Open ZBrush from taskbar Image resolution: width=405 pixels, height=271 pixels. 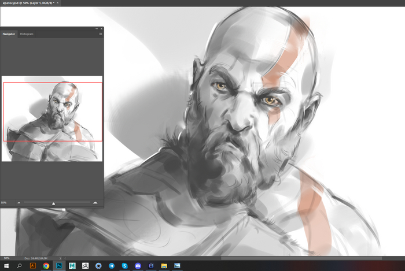pos(85,266)
